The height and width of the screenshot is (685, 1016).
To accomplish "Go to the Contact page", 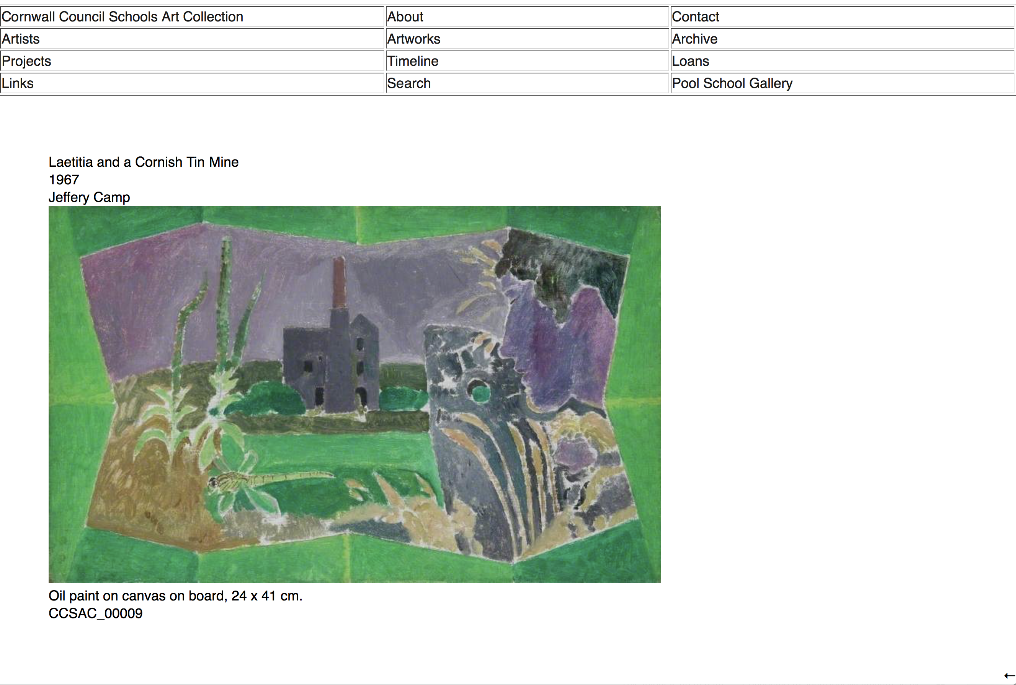I will pos(695,16).
